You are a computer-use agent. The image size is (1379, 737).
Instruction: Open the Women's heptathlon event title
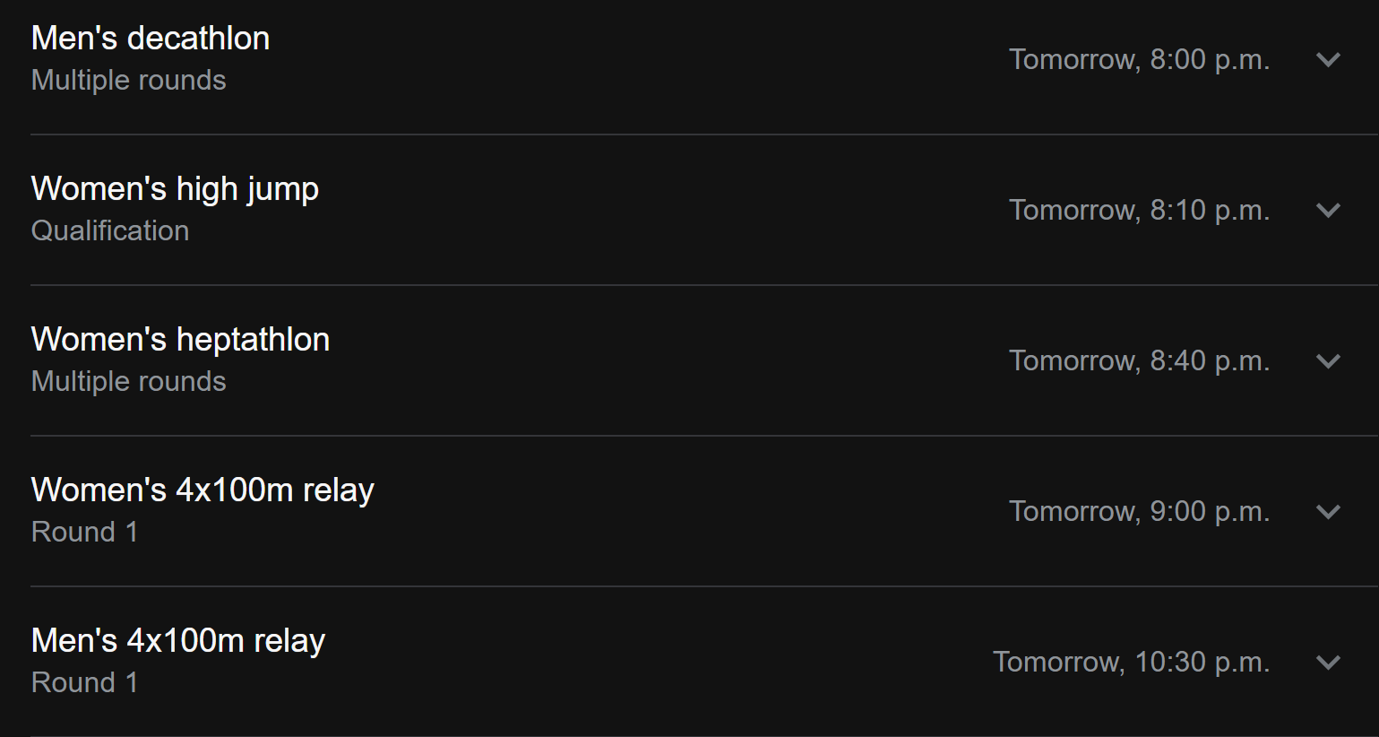tap(180, 340)
